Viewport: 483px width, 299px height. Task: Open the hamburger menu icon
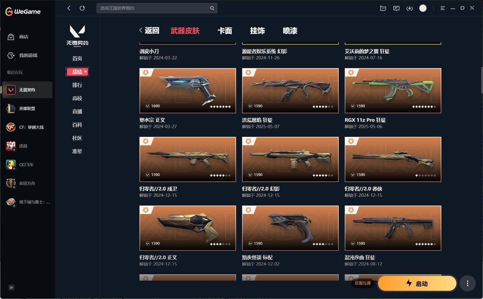click(443, 8)
